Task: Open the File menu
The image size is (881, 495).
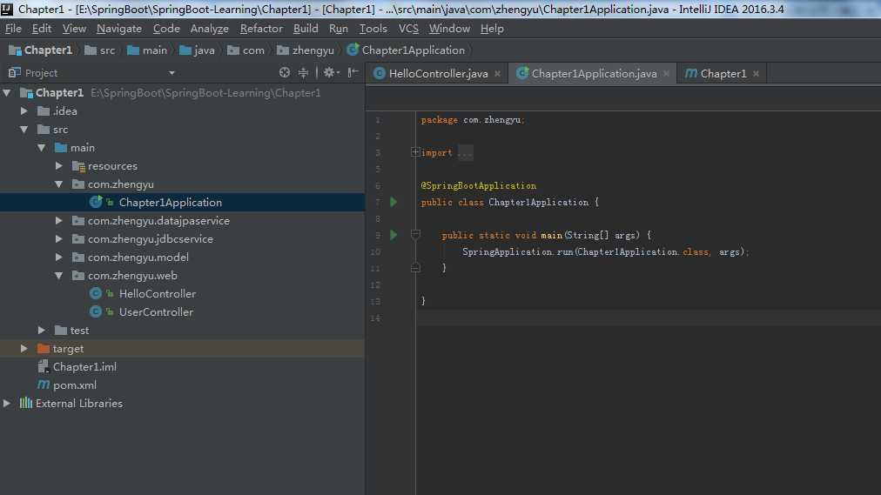Action: [x=13, y=29]
